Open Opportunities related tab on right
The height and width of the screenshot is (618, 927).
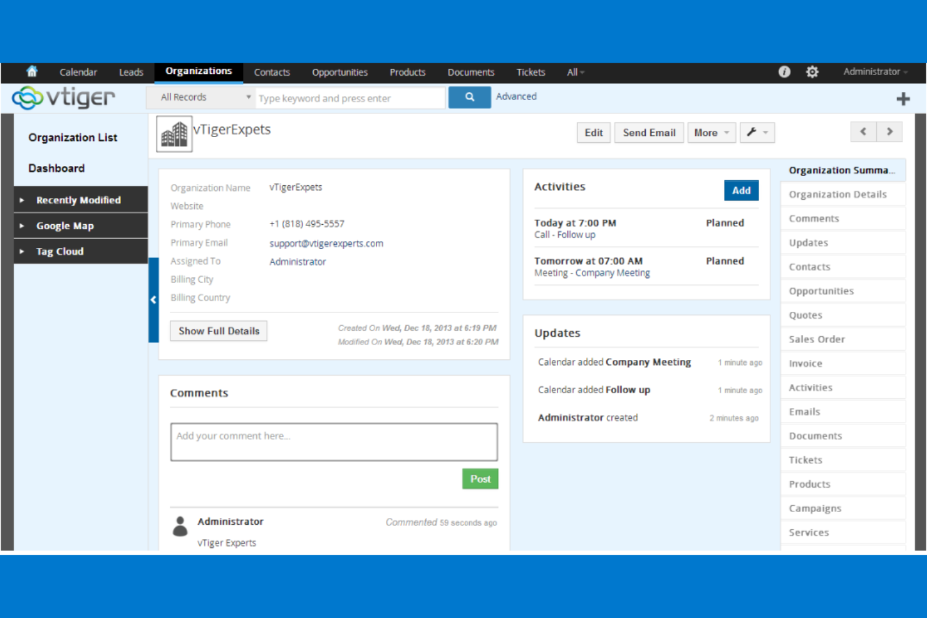point(843,291)
